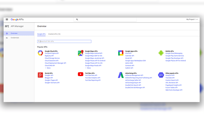Image resolution: width=204 pixels, height=127 pixels.
Task: Open the Google Play Game Services link
Action: point(175,56)
